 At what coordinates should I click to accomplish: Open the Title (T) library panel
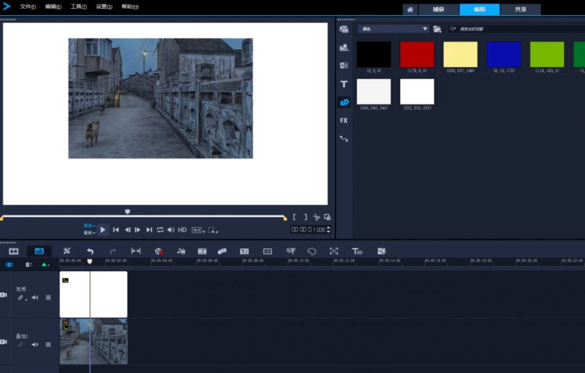click(344, 84)
